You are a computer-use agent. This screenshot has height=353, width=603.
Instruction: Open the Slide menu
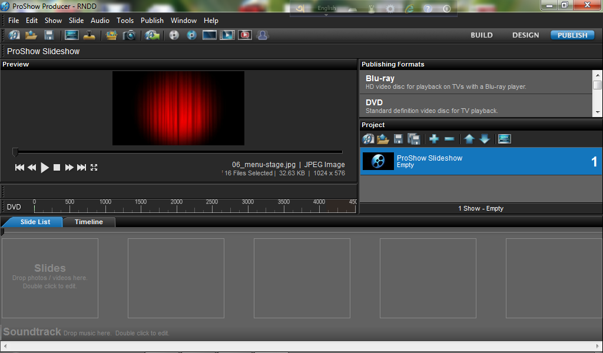click(x=76, y=21)
